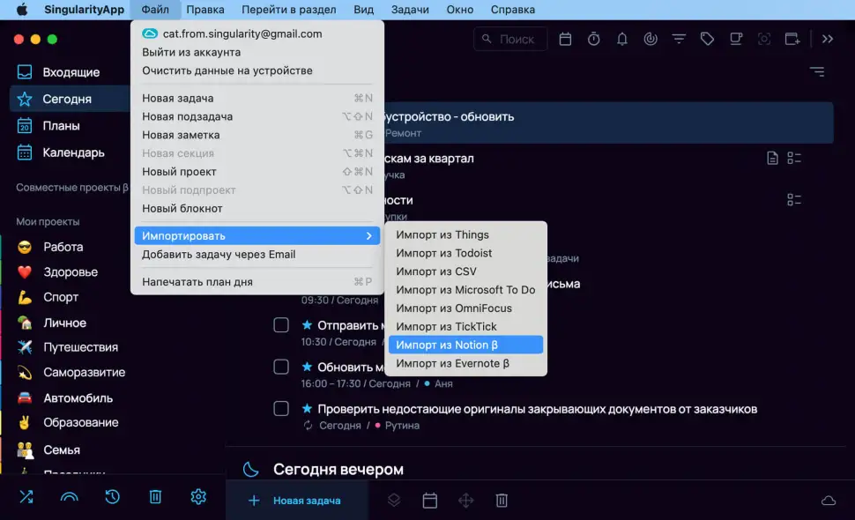855x520 pixels.
Task: Mark the 16:00 – 17:30 task complete
Action: pyautogui.click(x=281, y=367)
